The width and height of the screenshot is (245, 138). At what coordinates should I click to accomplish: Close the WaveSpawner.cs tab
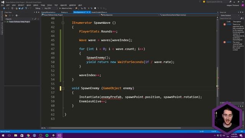tap(90, 12)
